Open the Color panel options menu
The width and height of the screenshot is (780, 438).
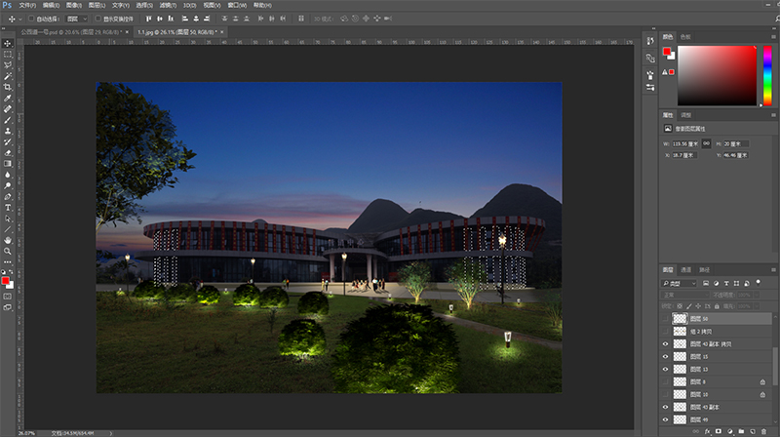[x=773, y=36]
